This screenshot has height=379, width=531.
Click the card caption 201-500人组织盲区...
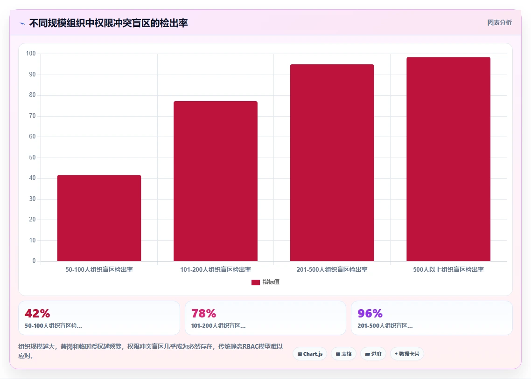coord(385,326)
